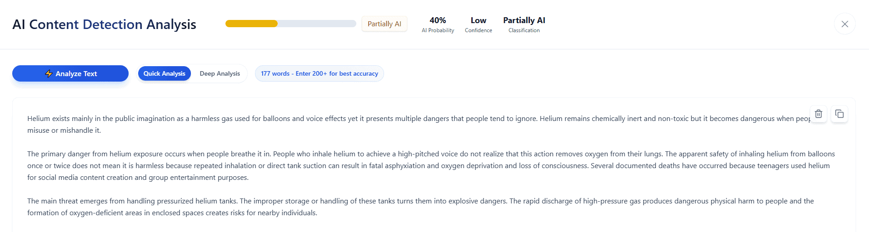The height and width of the screenshot is (232, 869).
Task: Select Quick Analysis mode
Action: [x=164, y=73]
